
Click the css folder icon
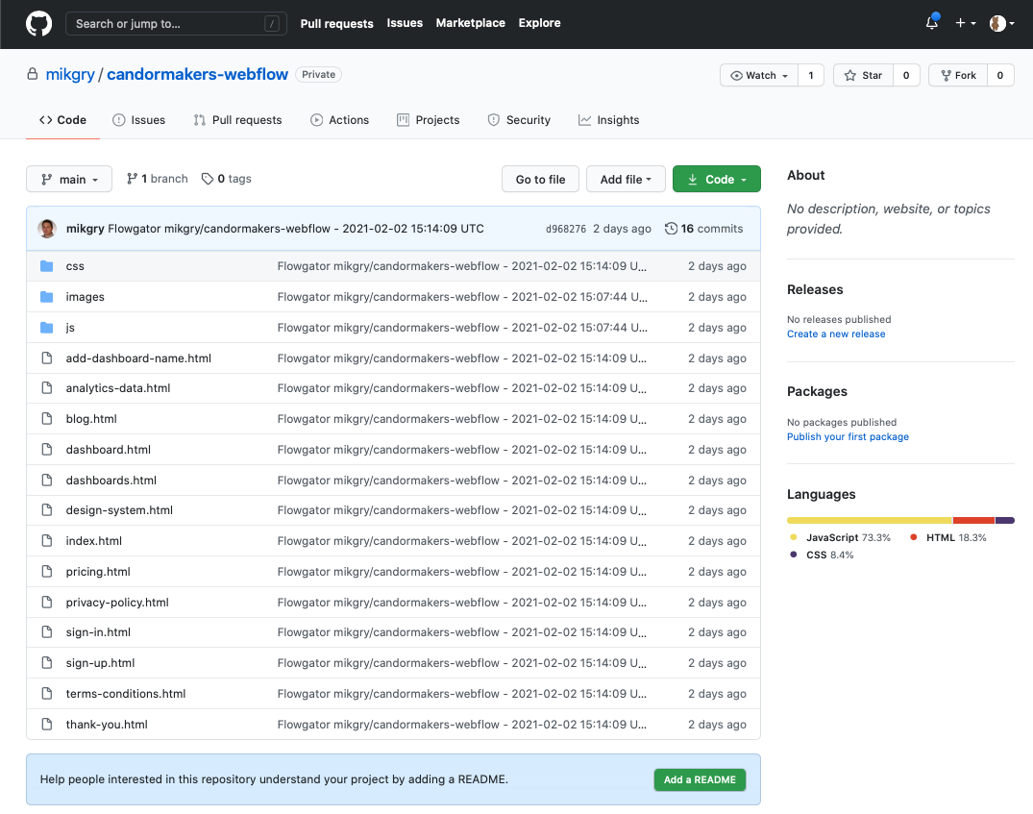point(47,266)
